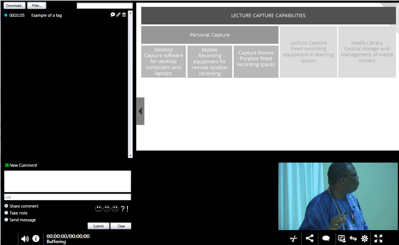This screenshot has width=399, height=245.
Task: Select the neutral smiley face
Action: [x=107, y=209]
